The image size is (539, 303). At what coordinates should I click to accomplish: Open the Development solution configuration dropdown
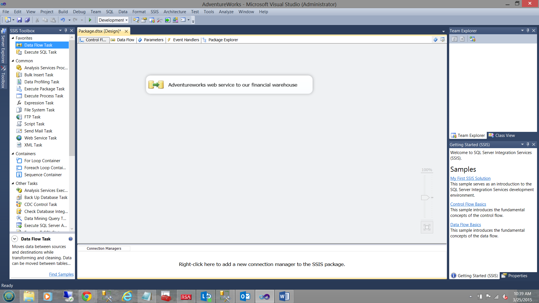126,20
